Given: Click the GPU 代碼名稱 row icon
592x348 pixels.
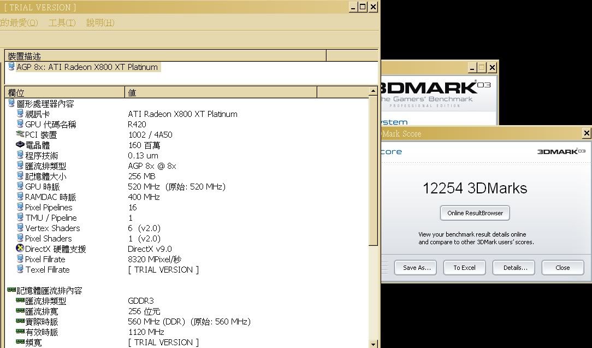Looking at the screenshot, I should coord(20,124).
